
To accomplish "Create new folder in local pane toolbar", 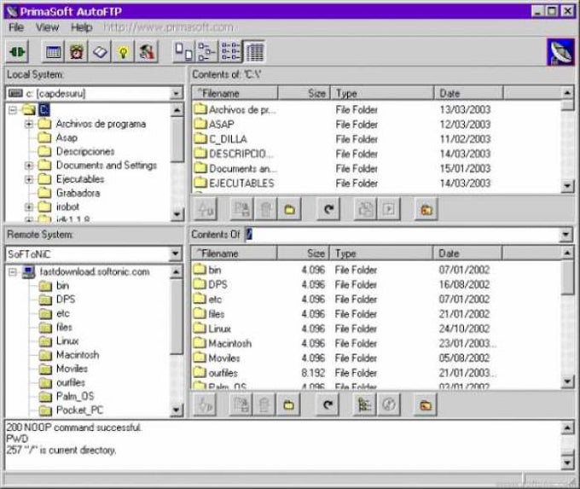I will (289, 209).
